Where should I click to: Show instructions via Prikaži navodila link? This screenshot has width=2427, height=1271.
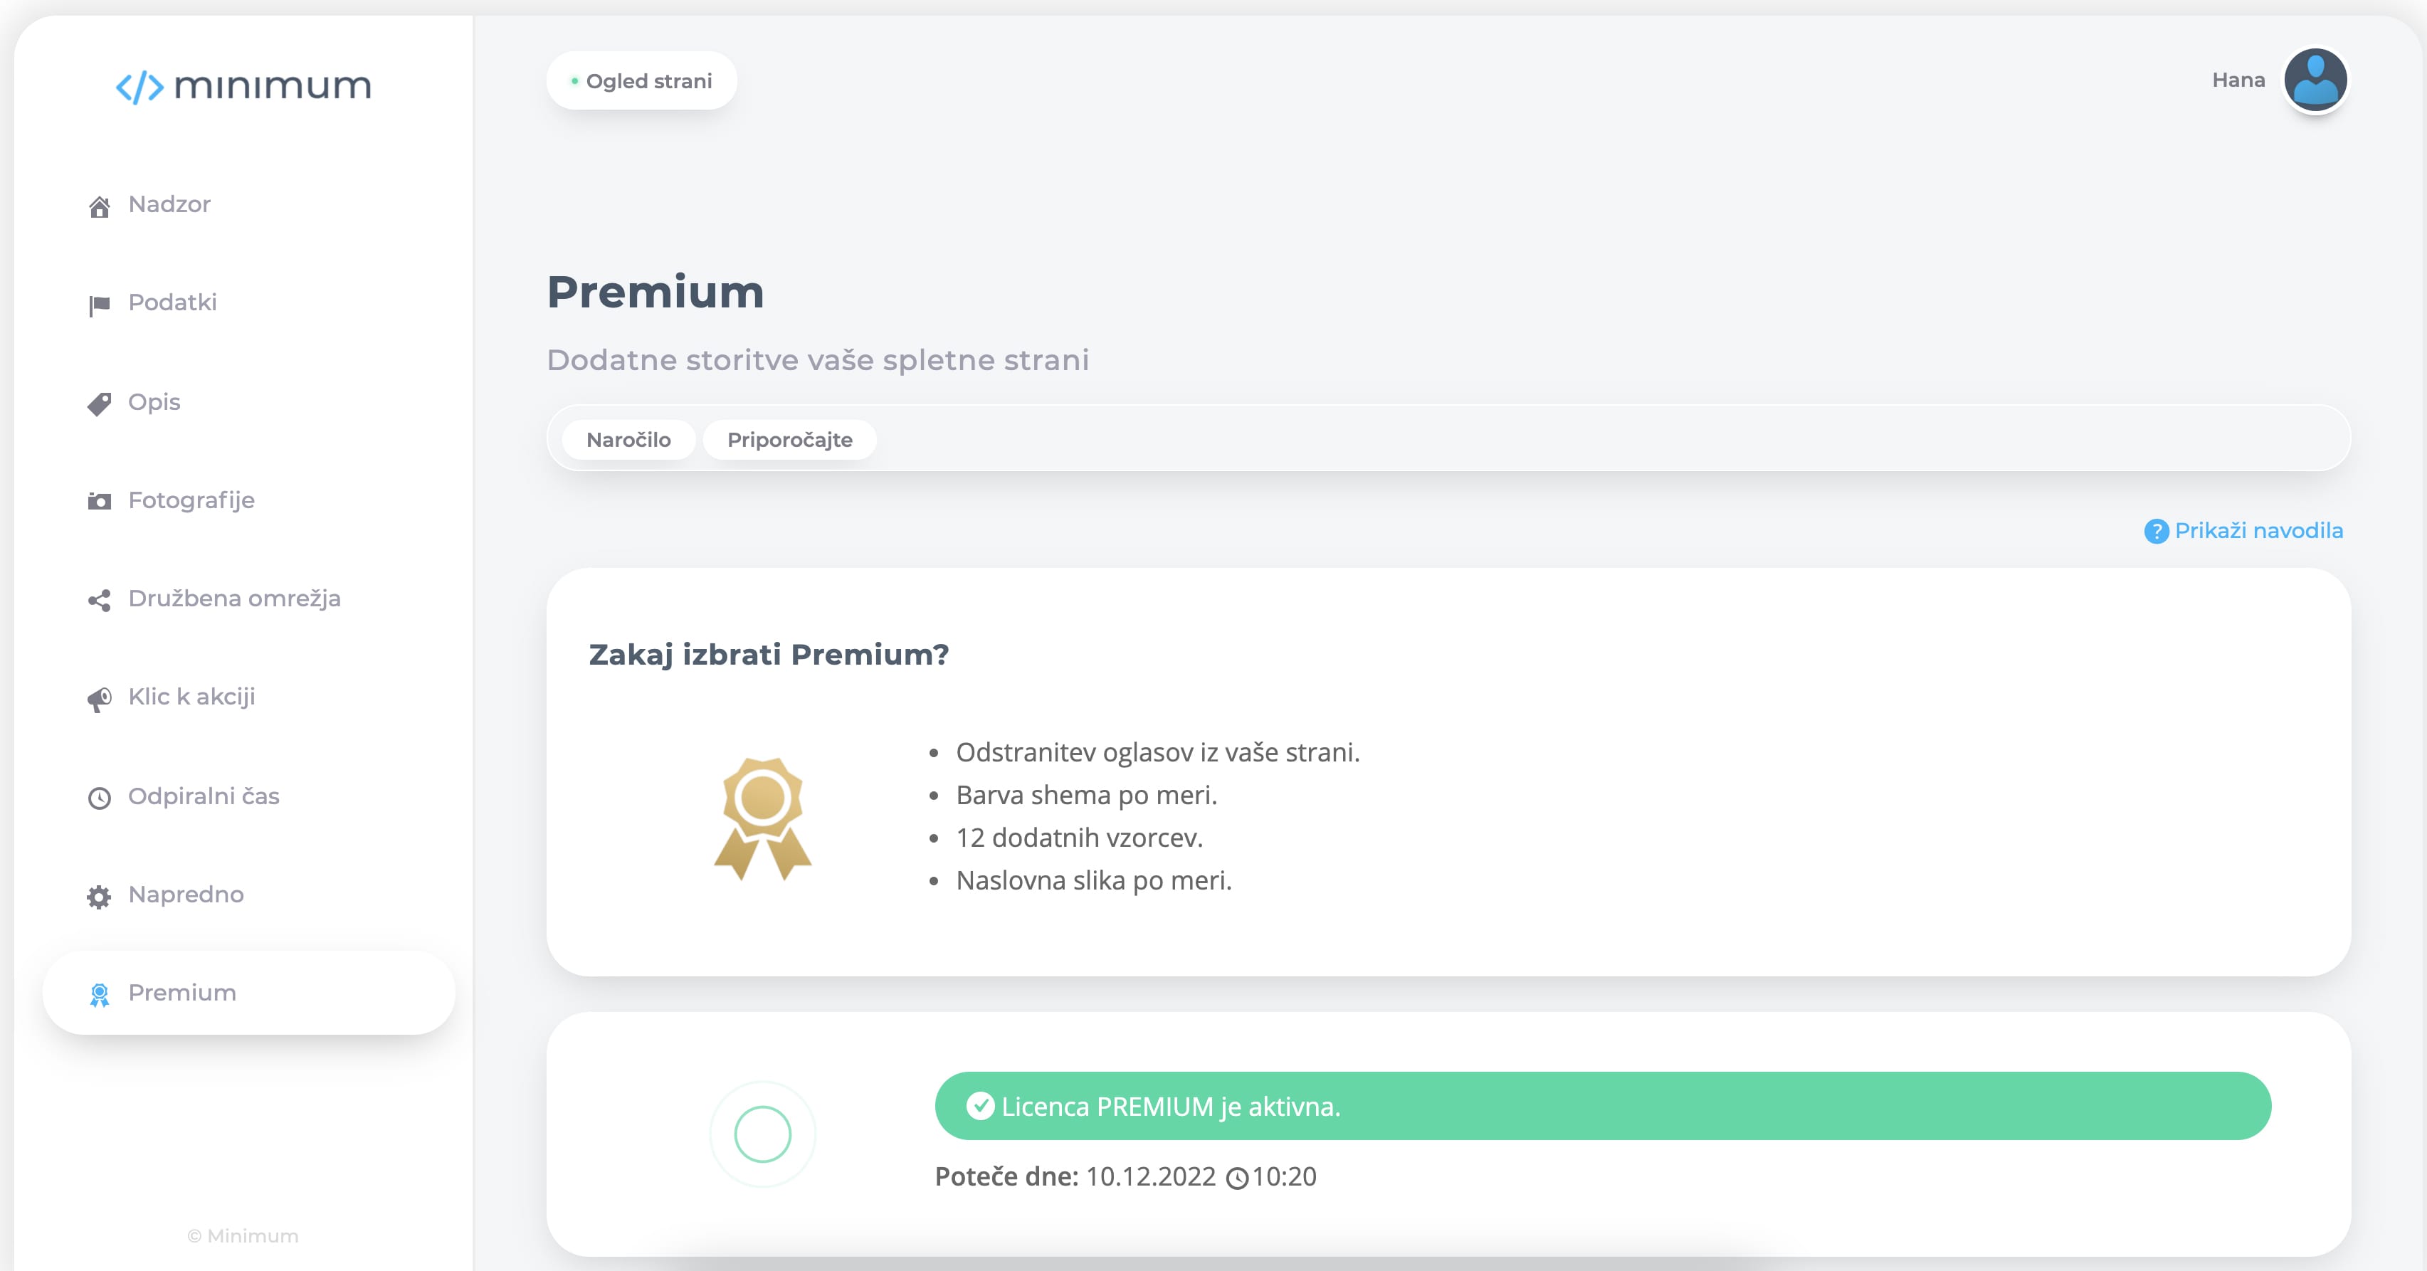click(x=2258, y=532)
